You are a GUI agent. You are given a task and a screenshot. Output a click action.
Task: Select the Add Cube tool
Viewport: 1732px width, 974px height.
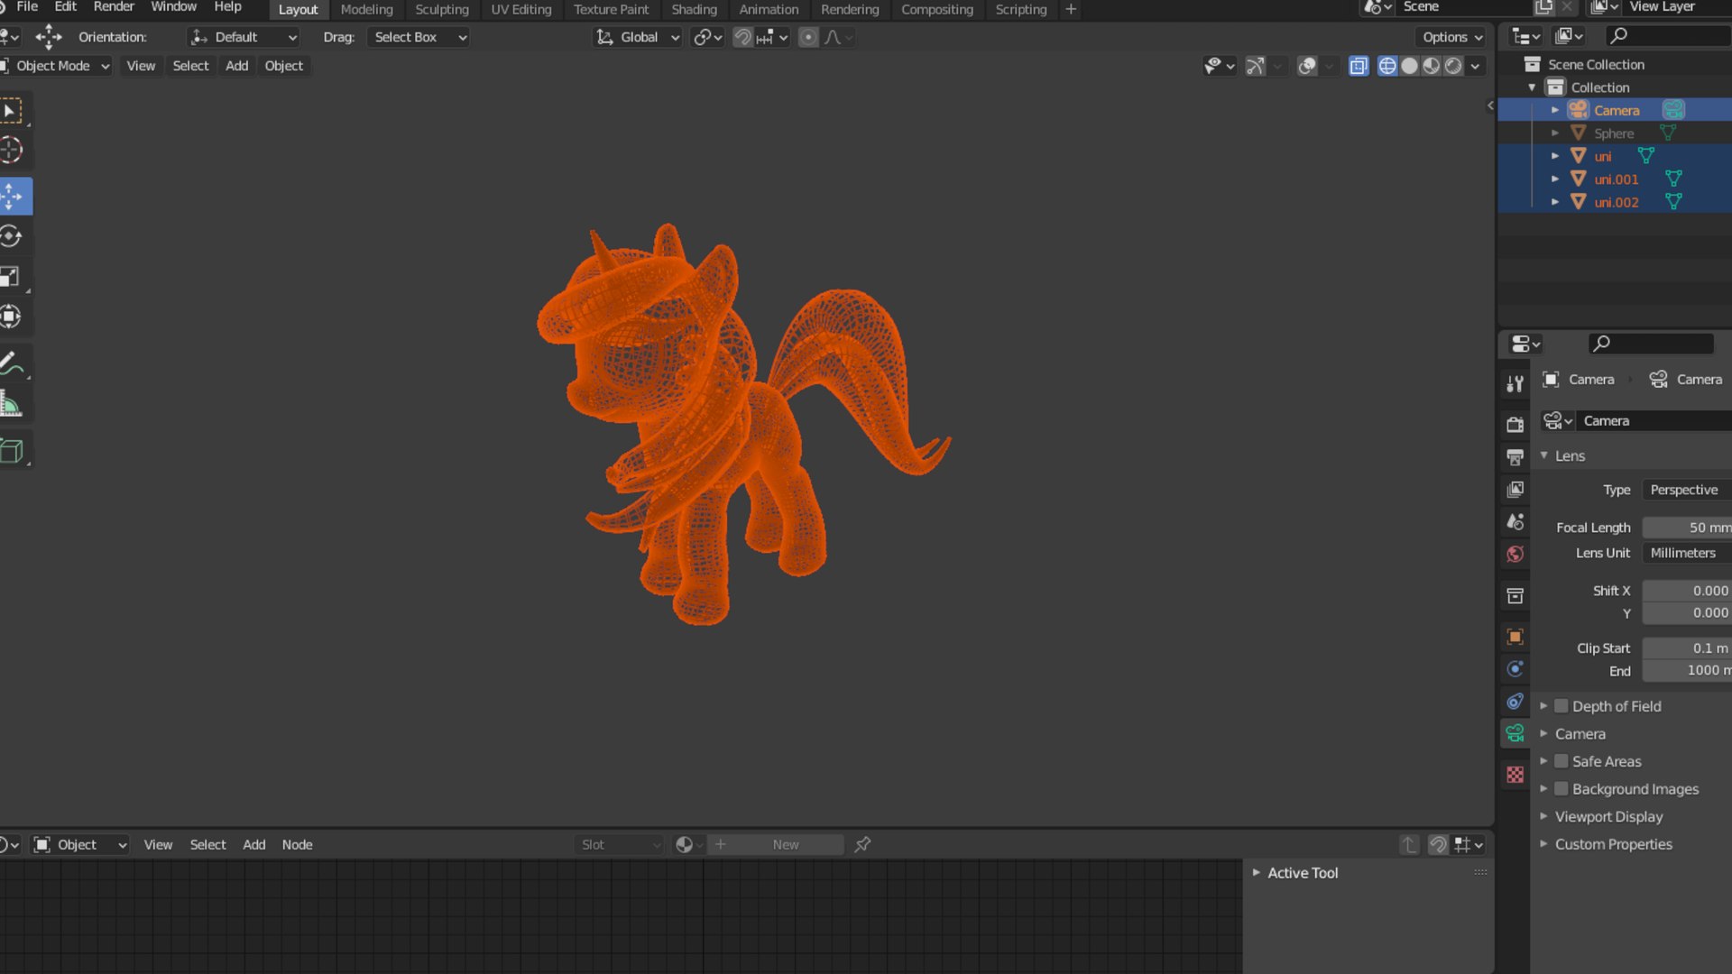tap(12, 450)
